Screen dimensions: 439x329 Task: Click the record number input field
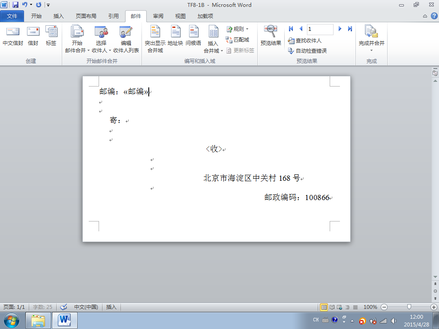click(x=320, y=29)
